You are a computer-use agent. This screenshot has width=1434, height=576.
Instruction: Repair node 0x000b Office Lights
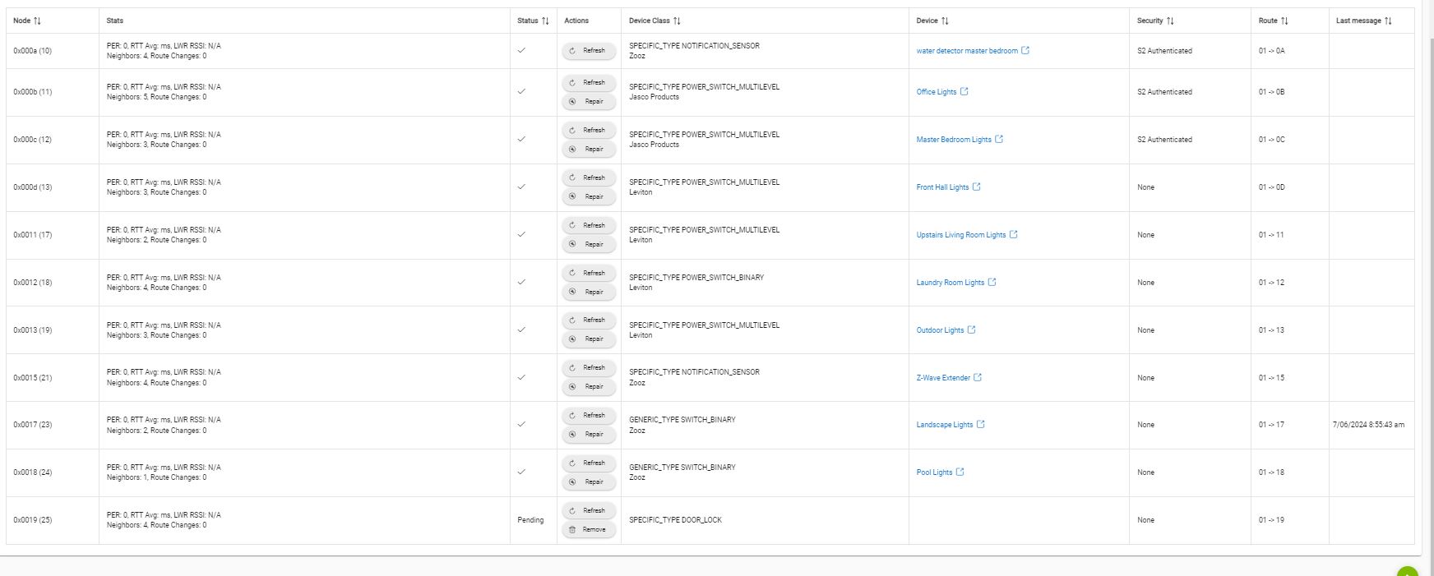(x=589, y=102)
